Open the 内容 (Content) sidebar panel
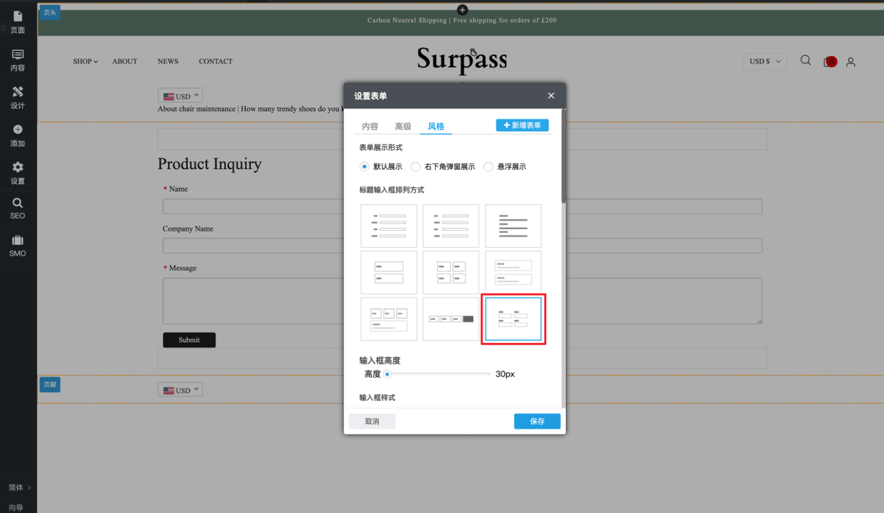 tap(18, 60)
